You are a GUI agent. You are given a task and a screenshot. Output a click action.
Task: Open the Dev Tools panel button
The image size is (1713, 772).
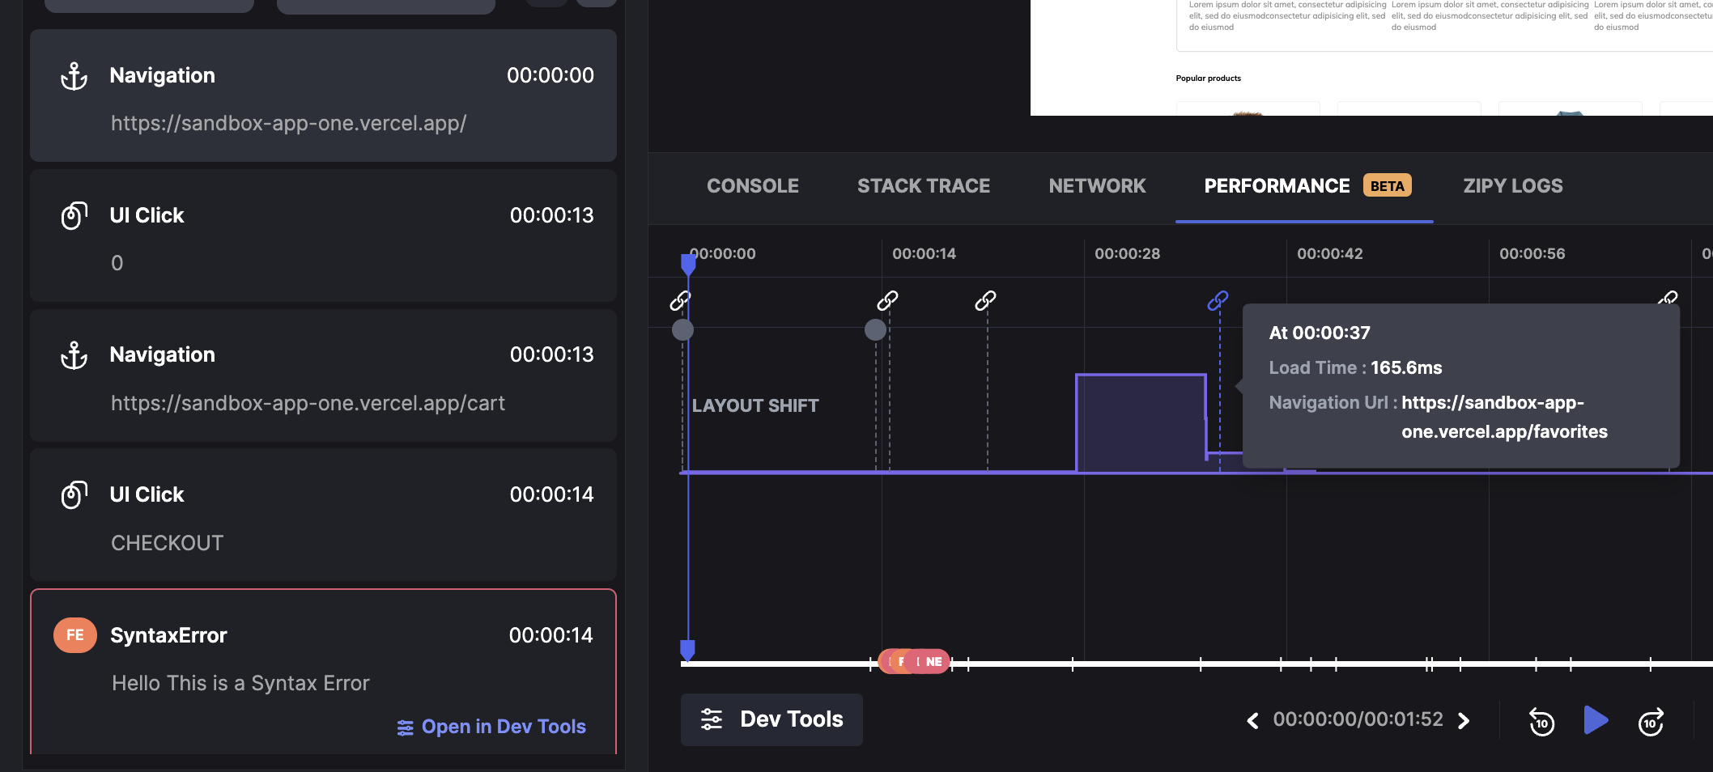pos(771,719)
